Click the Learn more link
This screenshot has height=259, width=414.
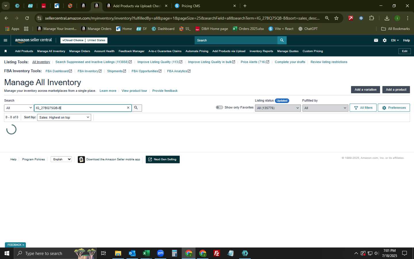(108, 91)
